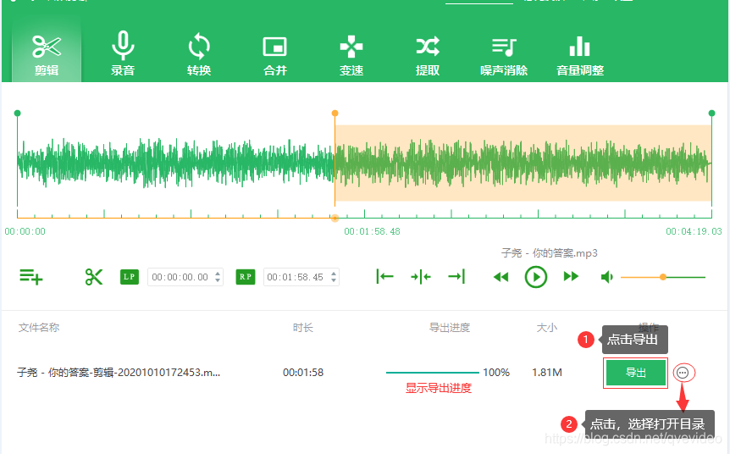Click the play button
Screen dimensions: 730x454
(x=536, y=277)
